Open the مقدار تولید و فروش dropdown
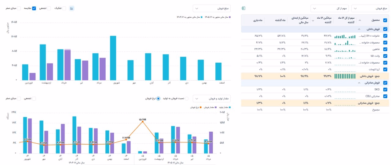Image resolution: width=391 pixels, height=165 pixels. tap(212, 98)
